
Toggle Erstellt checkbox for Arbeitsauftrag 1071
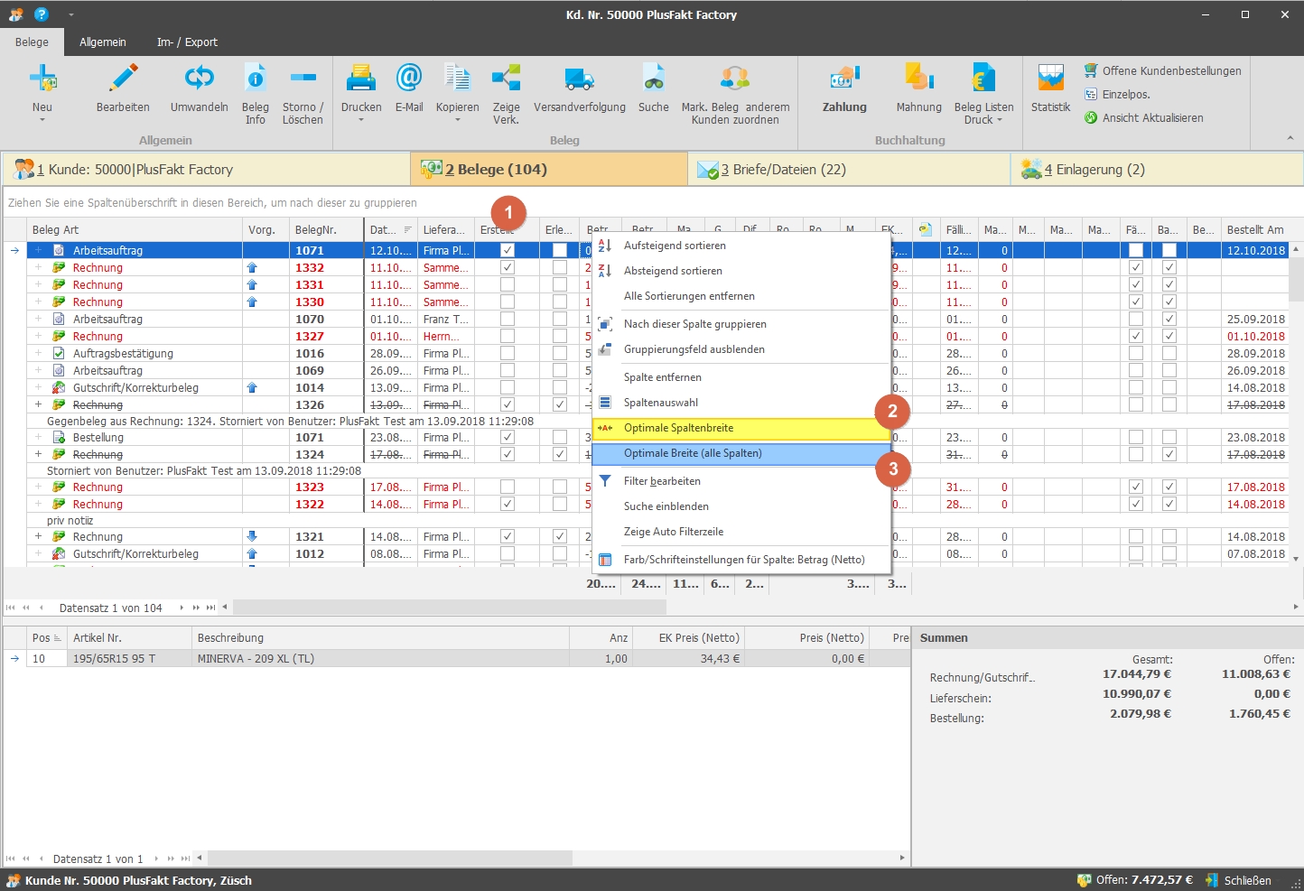[x=508, y=250]
